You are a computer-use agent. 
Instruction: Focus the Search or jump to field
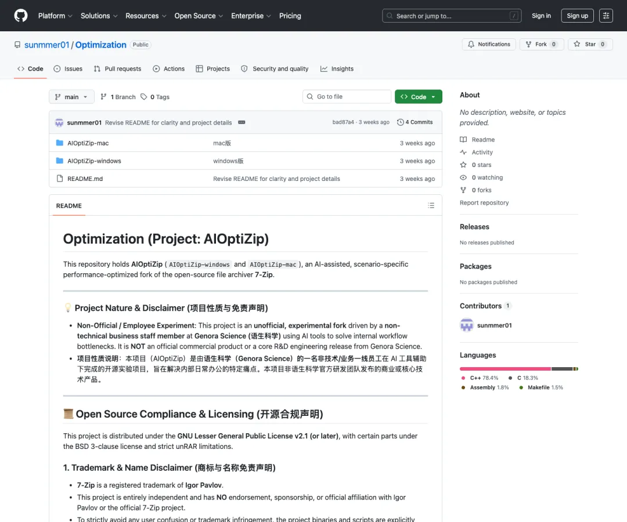[452, 16]
